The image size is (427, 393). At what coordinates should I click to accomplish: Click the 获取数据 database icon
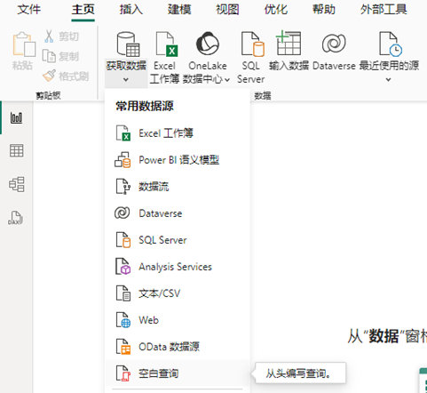coord(128,44)
